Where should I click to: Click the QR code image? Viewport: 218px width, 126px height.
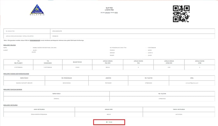[181, 14]
